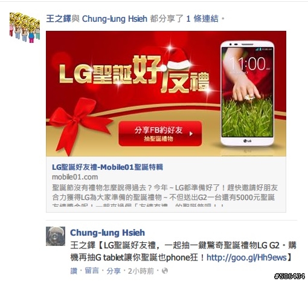
Task: Click the 分享FB約好友 red button
Action: point(160,134)
